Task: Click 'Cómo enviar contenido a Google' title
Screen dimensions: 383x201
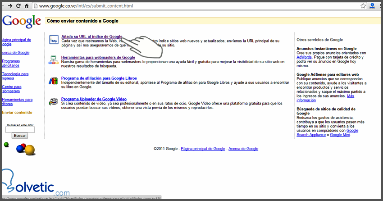Action: tap(82, 21)
